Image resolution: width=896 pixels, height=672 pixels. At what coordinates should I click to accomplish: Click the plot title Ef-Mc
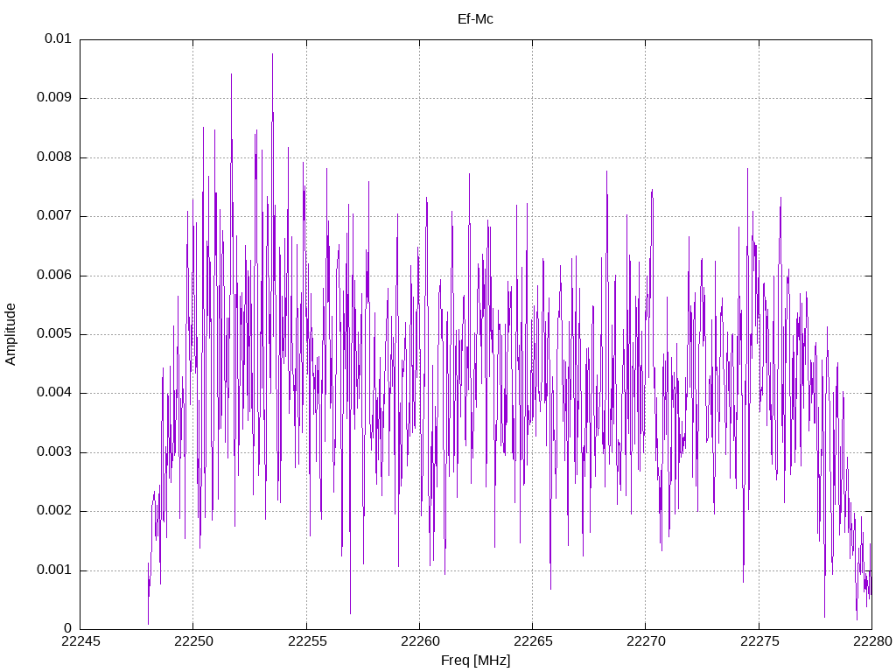(475, 19)
